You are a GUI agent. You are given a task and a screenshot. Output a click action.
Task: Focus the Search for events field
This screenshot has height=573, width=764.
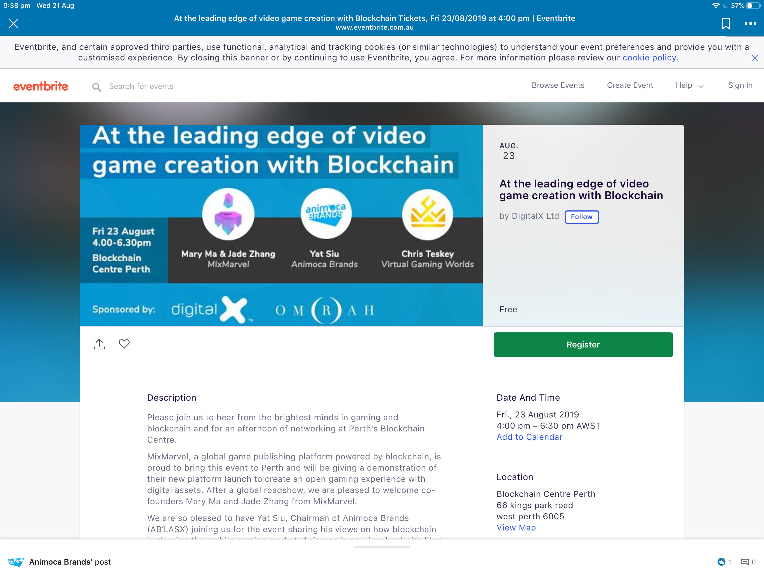click(x=141, y=86)
